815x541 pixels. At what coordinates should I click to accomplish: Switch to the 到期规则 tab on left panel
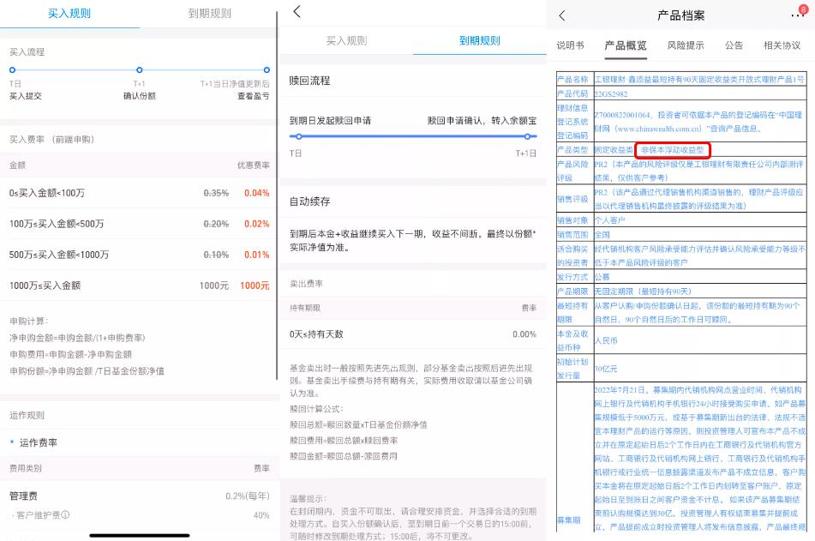pos(209,14)
